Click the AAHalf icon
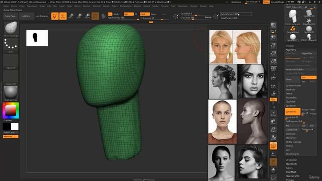 (x=273, y=61)
